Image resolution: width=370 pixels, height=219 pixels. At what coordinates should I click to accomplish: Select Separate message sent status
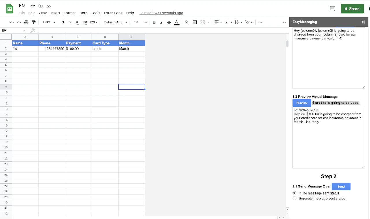294,198
